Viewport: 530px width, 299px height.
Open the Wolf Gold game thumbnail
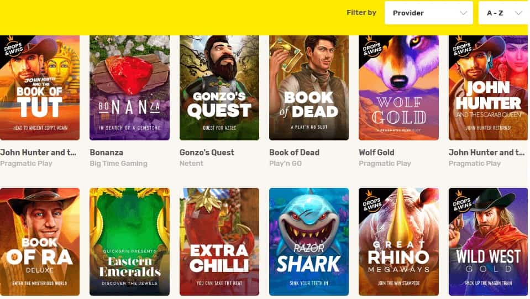[398, 88]
